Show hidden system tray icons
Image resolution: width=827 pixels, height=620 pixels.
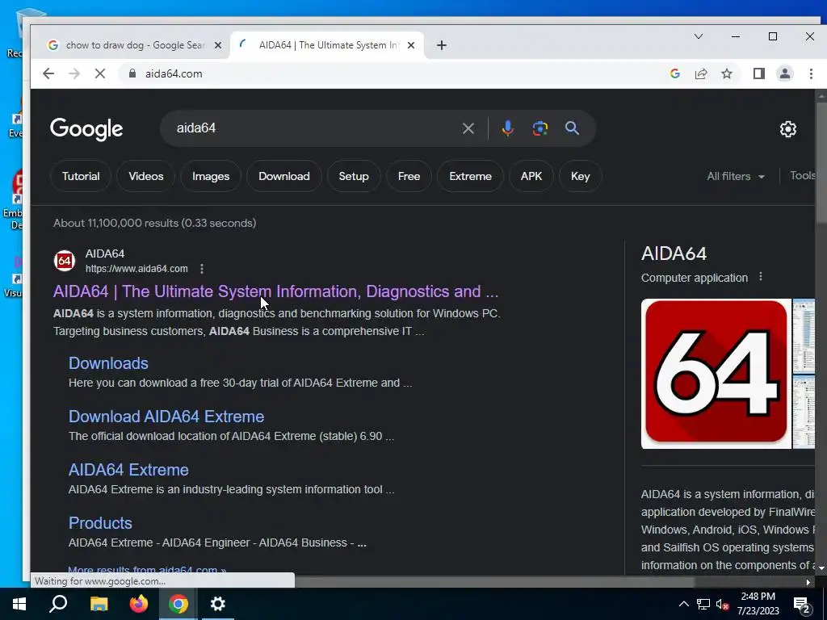[x=683, y=604]
